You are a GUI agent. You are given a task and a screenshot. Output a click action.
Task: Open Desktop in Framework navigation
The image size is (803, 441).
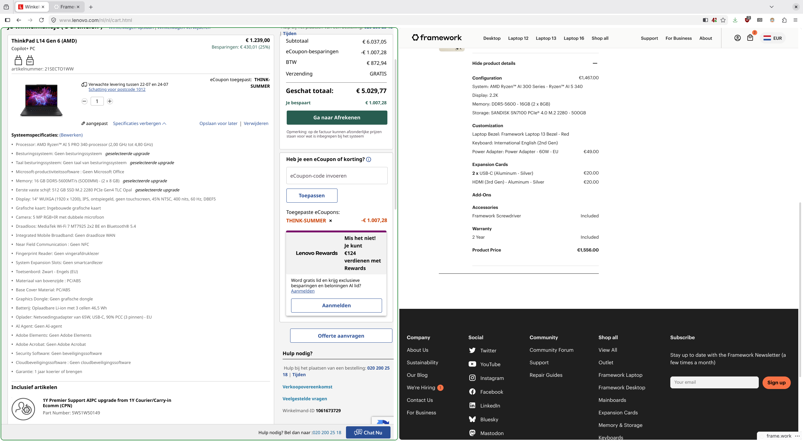coord(492,38)
